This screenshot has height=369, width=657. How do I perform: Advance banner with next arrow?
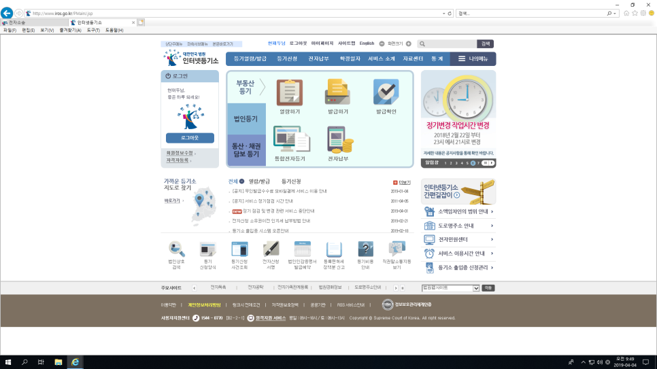pos(492,163)
